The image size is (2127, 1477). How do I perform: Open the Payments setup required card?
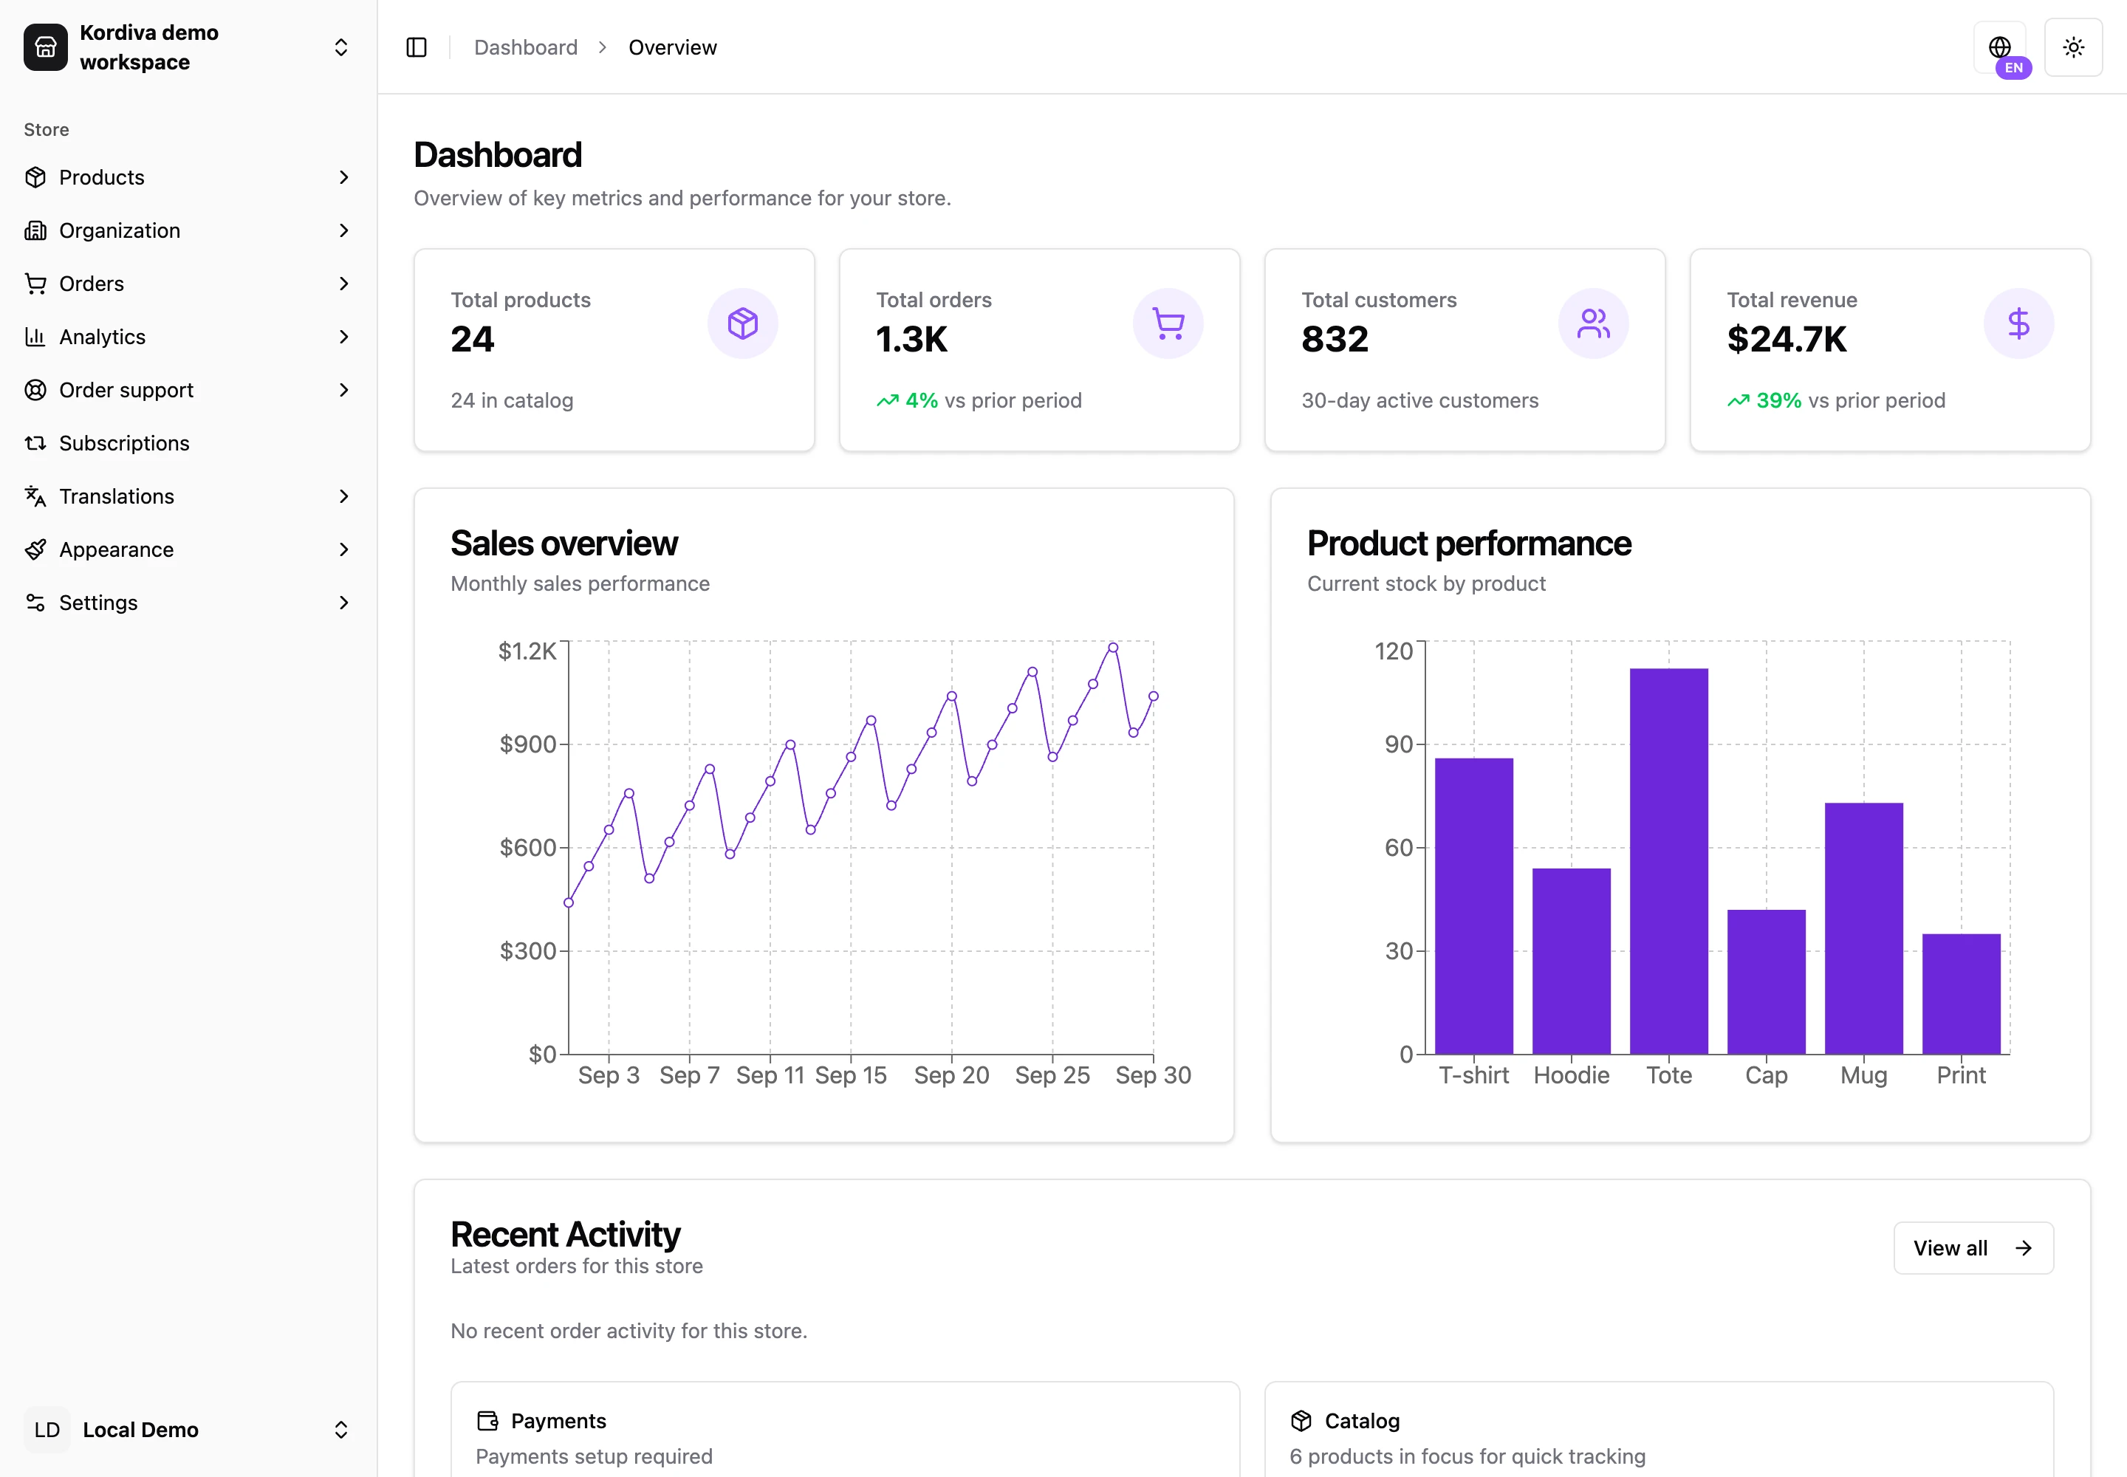tap(845, 1430)
